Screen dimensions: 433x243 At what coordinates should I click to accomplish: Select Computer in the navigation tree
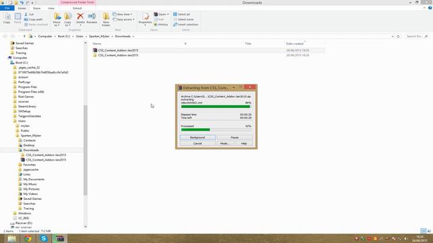20,58
